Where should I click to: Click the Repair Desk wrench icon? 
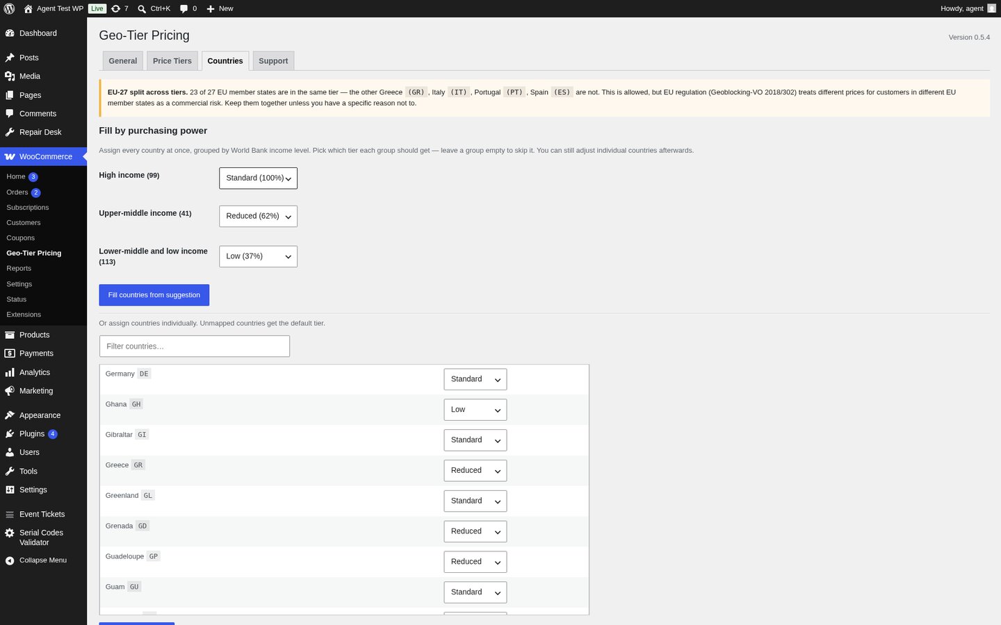click(x=10, y=132)
